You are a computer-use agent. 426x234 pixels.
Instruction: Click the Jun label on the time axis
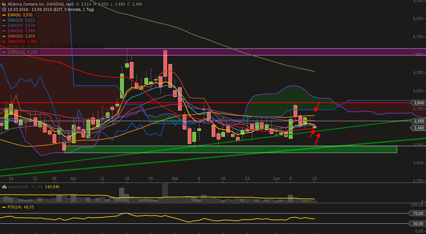point(276,179)
